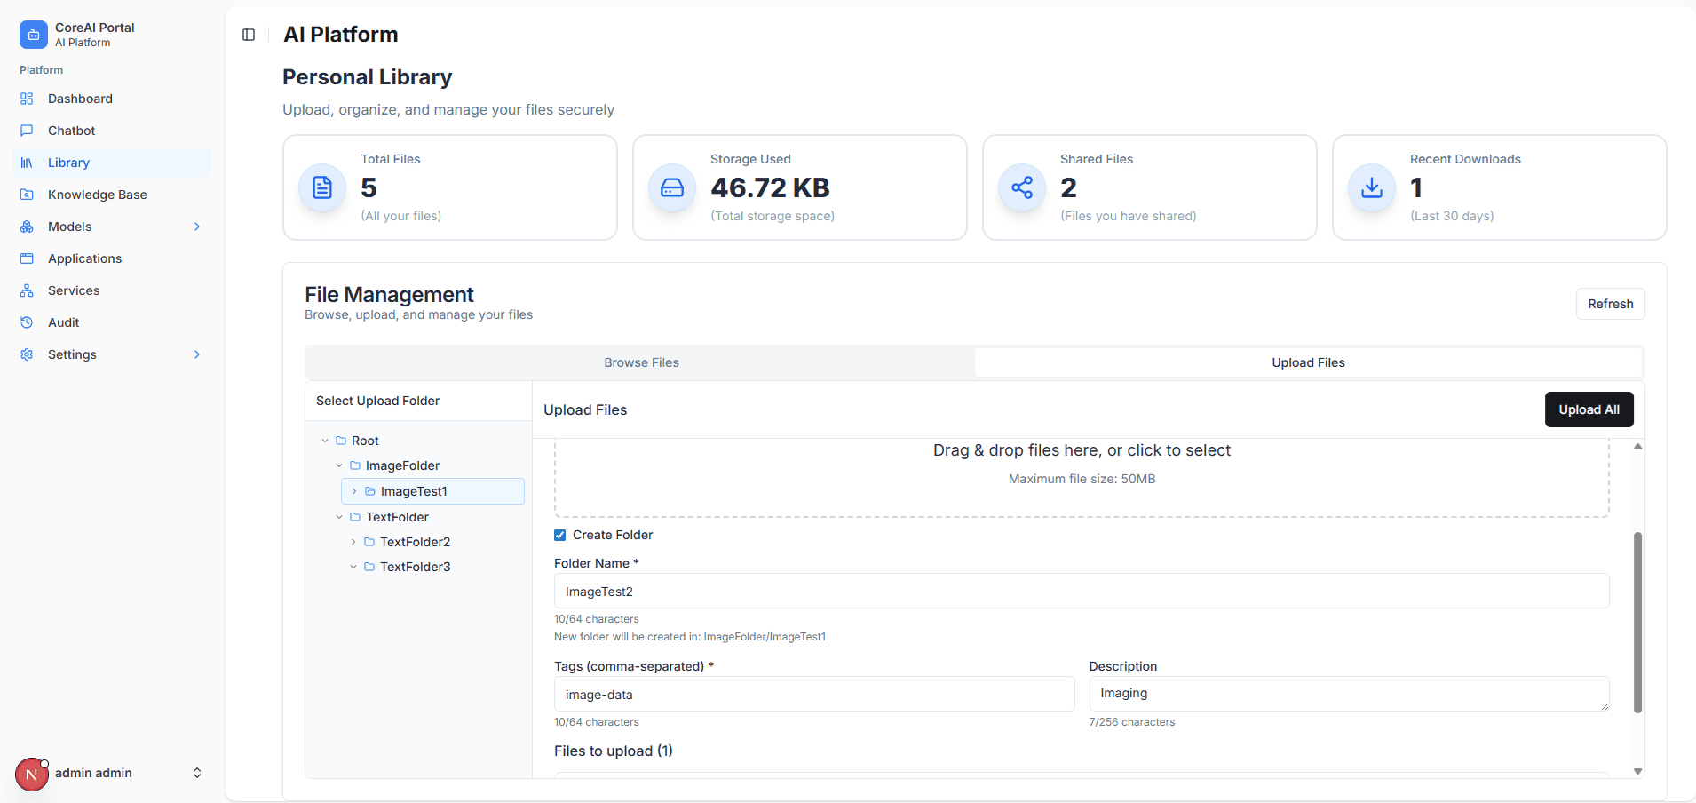
Task: Click the sidebar collapse toggle icon
Action: coord(249,35)
